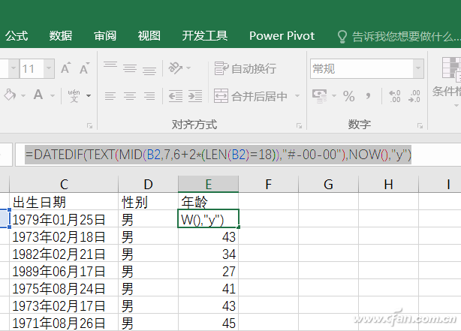The height and width of the screenshot is (331, 461).
Task: Toggle wrap text (自动换行)
Action: click(x=246, y=69)
